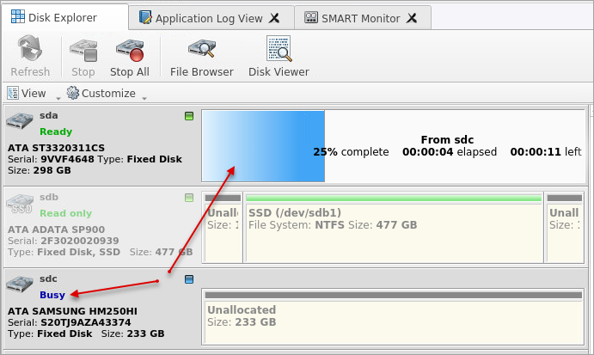Viewport: 594px width, 355px height.
Task: Click the Stop disk icon
Action: click(x=83, y=51)
